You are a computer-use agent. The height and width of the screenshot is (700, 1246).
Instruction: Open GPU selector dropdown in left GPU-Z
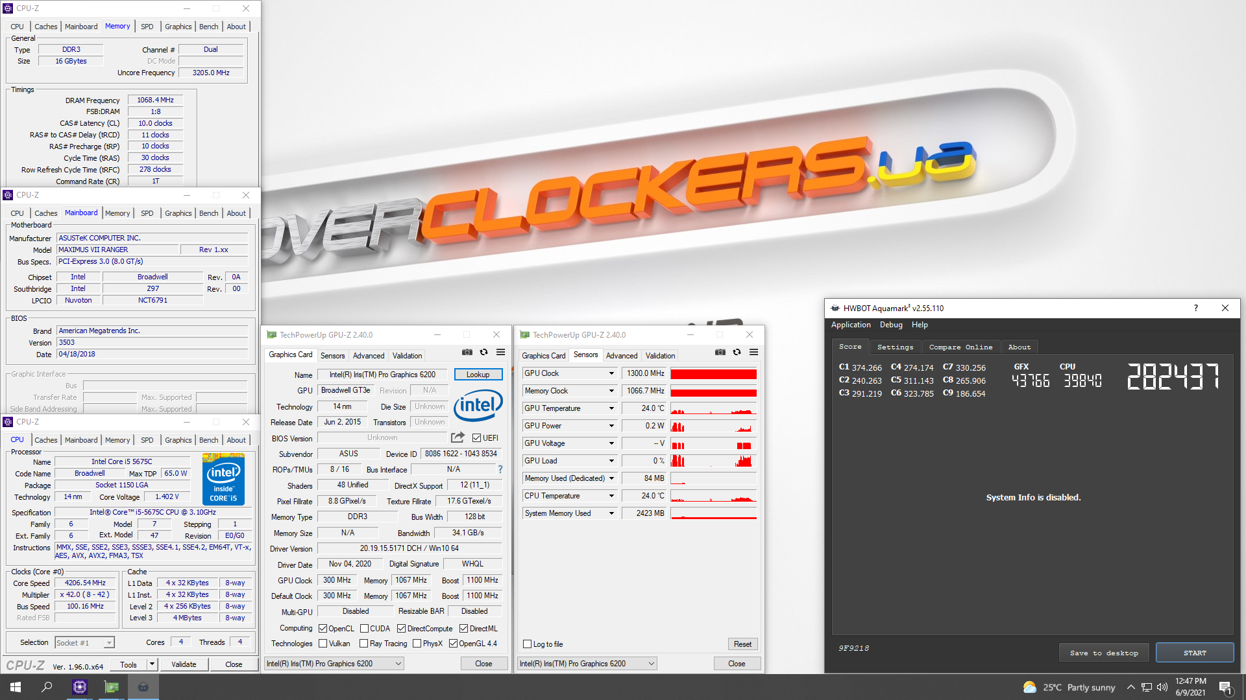(334, 664)
